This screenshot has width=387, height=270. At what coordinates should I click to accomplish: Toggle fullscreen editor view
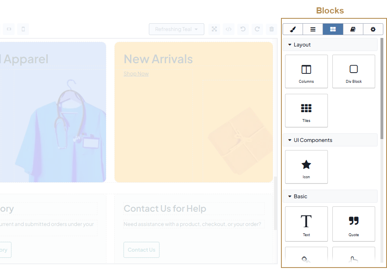click(x=214, y=29)
